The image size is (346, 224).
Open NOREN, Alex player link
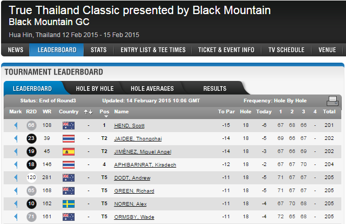130,204
